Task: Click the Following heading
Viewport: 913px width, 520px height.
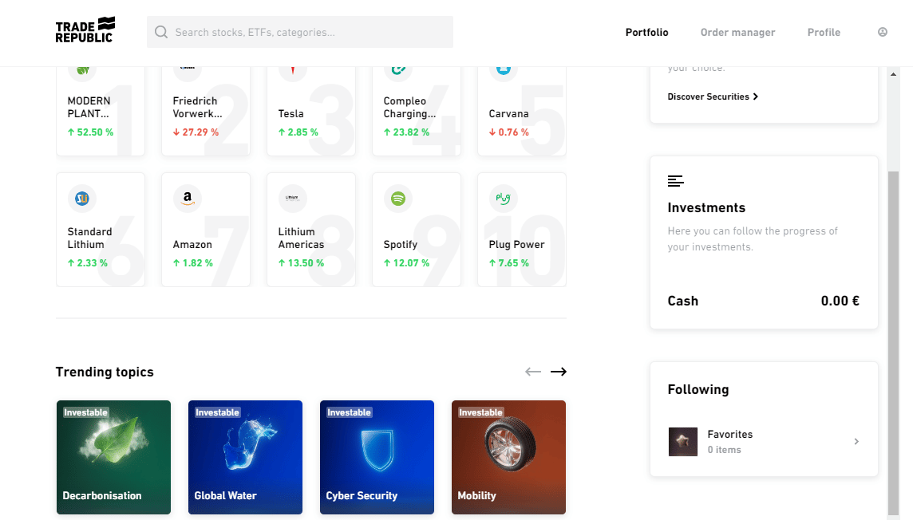Action: coord(698,389)
